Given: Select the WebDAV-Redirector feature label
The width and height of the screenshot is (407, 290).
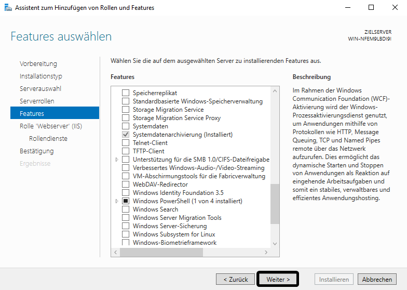Looking at the screenshot, I should pyautogui.click(x=160, y=184).
